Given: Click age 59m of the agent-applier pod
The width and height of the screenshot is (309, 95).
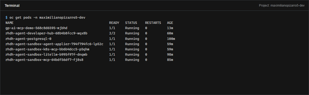Looking at the screenshot, I should [170, 44].
